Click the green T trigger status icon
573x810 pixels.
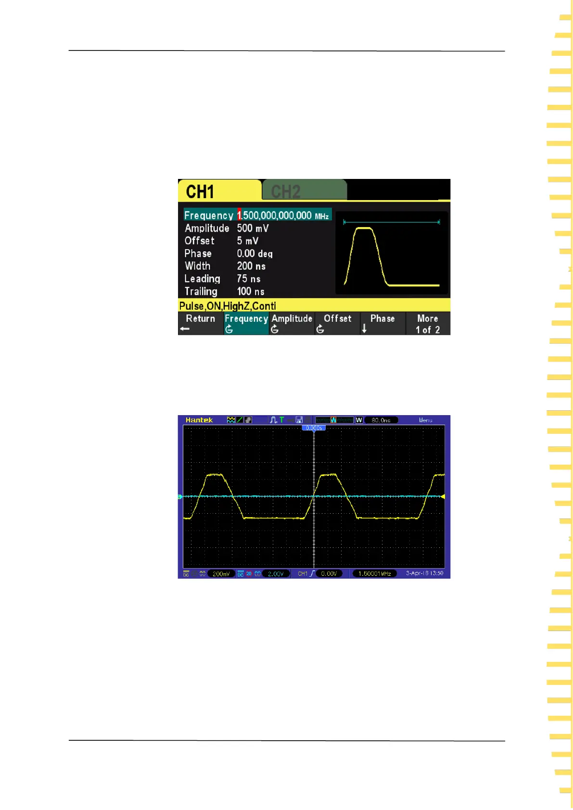pyautogui.click(x=282, y=420)
